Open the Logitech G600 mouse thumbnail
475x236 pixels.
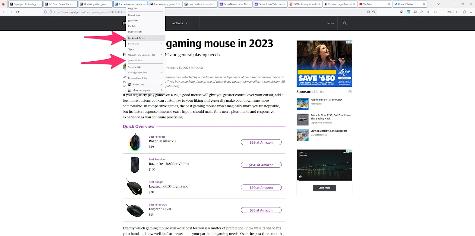pos(135,210)
